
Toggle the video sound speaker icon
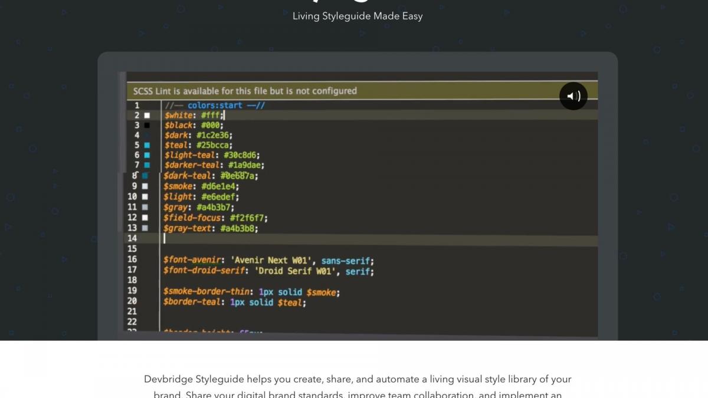pyautogui.click(x=573, y=96)
